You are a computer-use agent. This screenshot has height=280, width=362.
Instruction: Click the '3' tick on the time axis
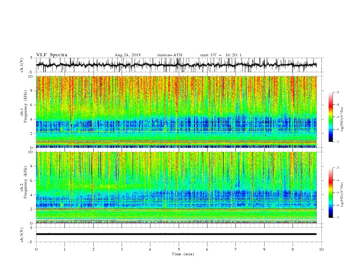(x=122, y=249)
